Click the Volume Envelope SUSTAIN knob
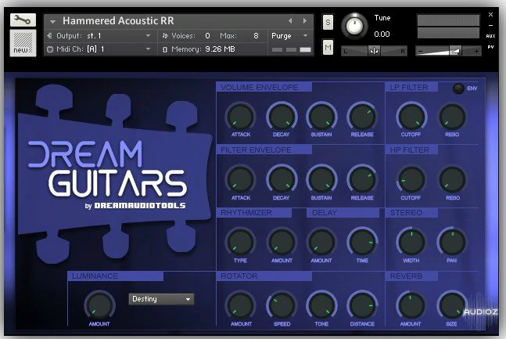 [x=321, y=117]
